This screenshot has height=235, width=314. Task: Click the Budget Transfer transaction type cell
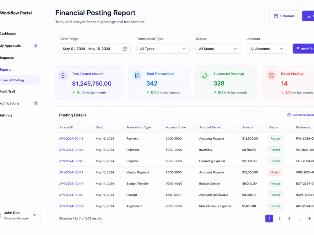tap(138, 184)
